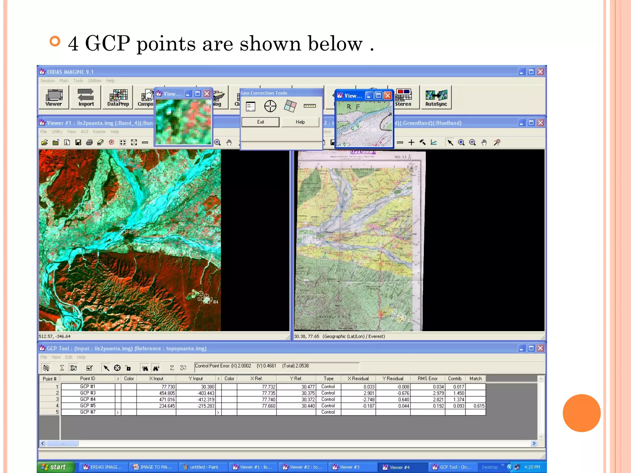The image size is (631, 473).
Task: Select the eraser icon in Viewer #1 toolbar
Action: pos(100,142)
